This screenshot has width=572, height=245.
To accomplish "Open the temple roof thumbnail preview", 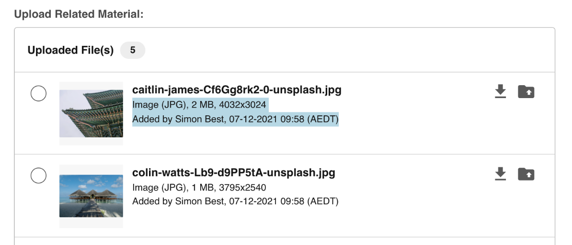I will (91, 113).
